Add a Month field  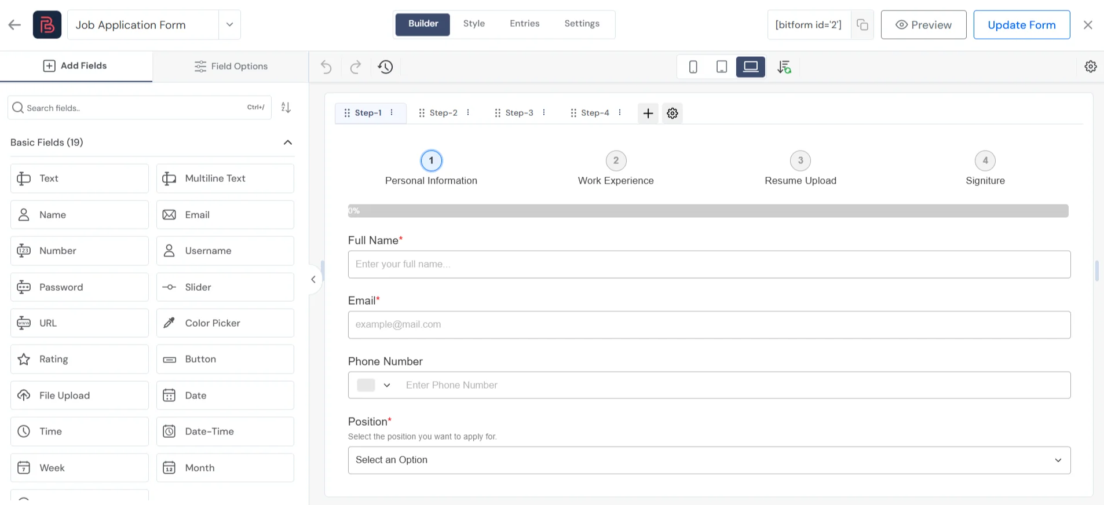(225, 468)
